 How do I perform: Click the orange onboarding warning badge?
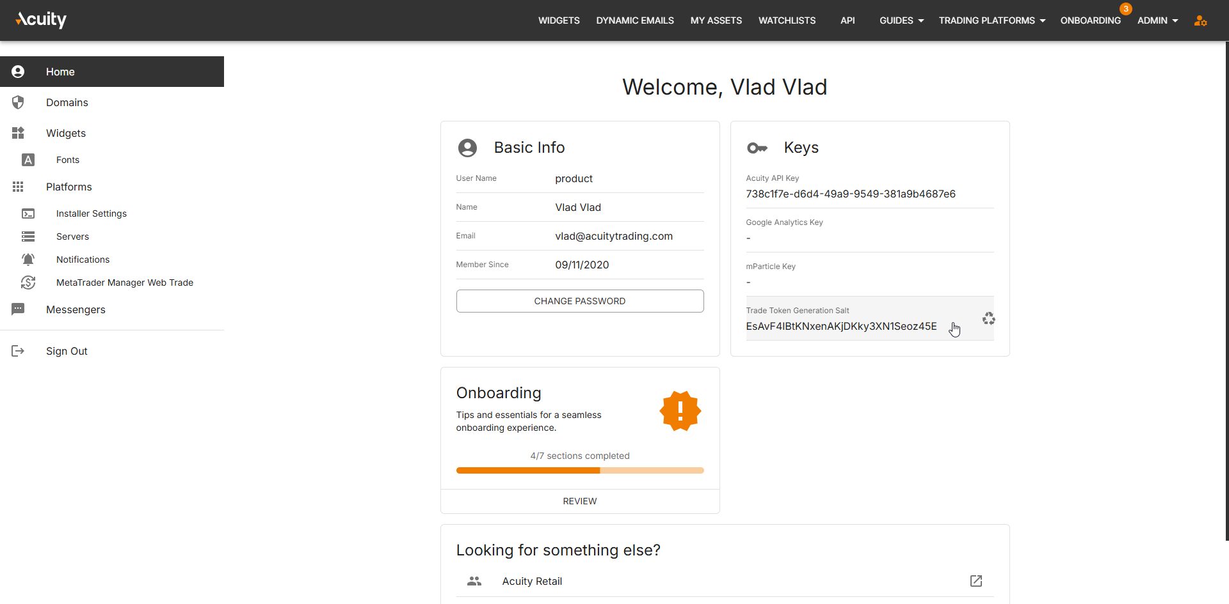[x=680, y=411]
